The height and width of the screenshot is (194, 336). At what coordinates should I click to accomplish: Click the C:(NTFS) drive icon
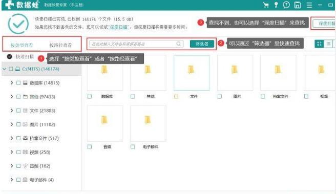(18, 69)
